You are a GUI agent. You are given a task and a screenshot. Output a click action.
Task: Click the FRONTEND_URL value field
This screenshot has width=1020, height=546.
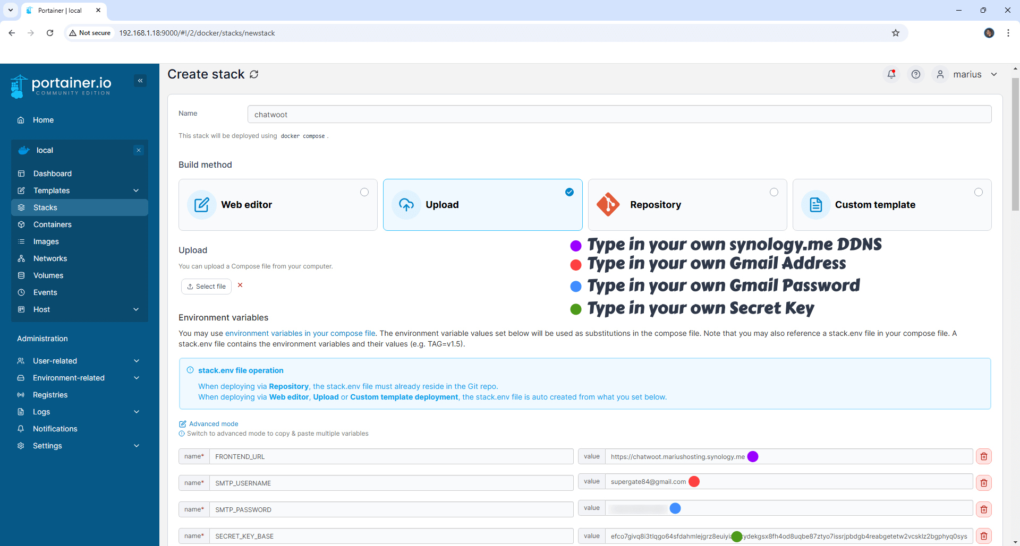[789, 456]
